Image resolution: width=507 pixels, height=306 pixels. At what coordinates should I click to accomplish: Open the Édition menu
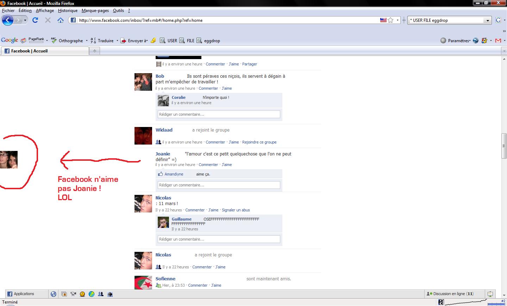coord(25,11)
